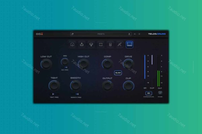Click the Mid knob
The width and height of the screenshot is (202, 134).
pyautogui.click(x=65, y=62)
